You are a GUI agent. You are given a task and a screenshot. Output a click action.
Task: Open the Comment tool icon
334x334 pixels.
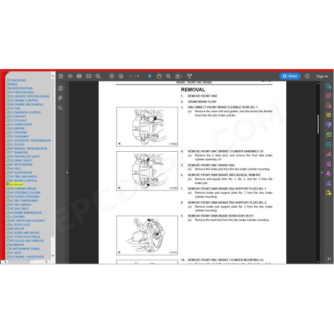[328, 115]
